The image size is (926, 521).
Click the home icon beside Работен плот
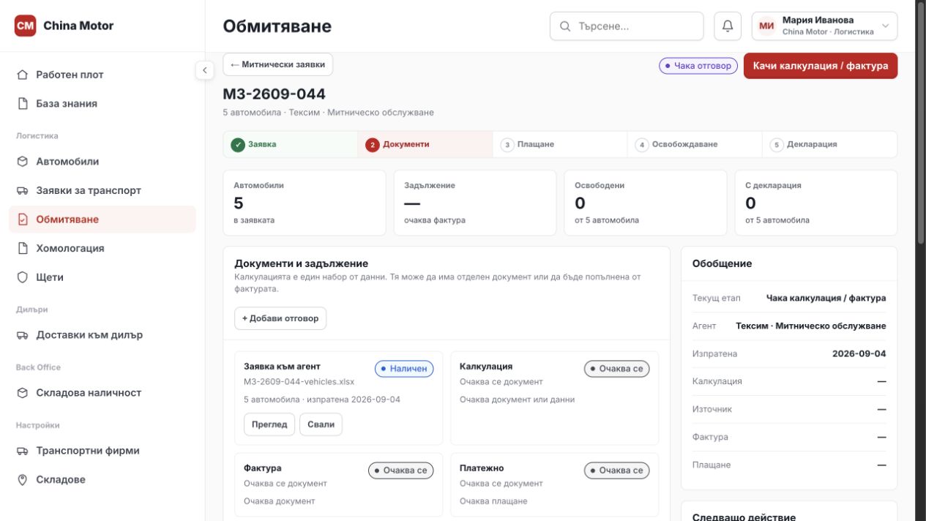23,75
